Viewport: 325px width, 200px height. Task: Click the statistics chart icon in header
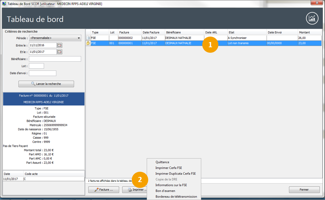click(312, 19)
